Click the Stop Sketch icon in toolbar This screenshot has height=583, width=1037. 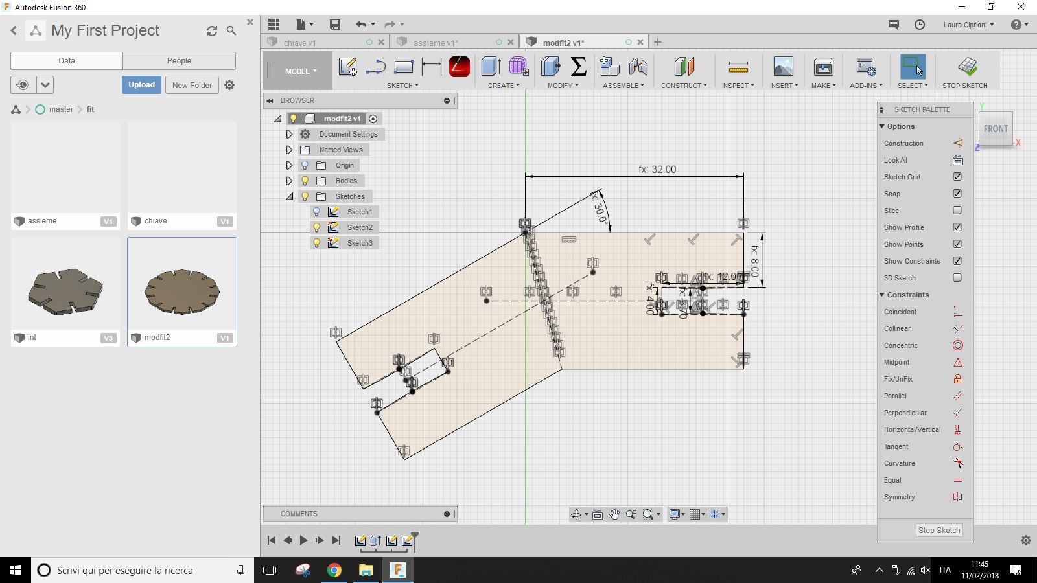pyautogui.click(x=967, y=67)
